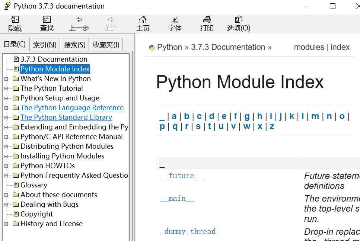Open the Home (主页) toolbar icon
The height and width of the screenshot is (241, 360).
[x=143, y=24]
